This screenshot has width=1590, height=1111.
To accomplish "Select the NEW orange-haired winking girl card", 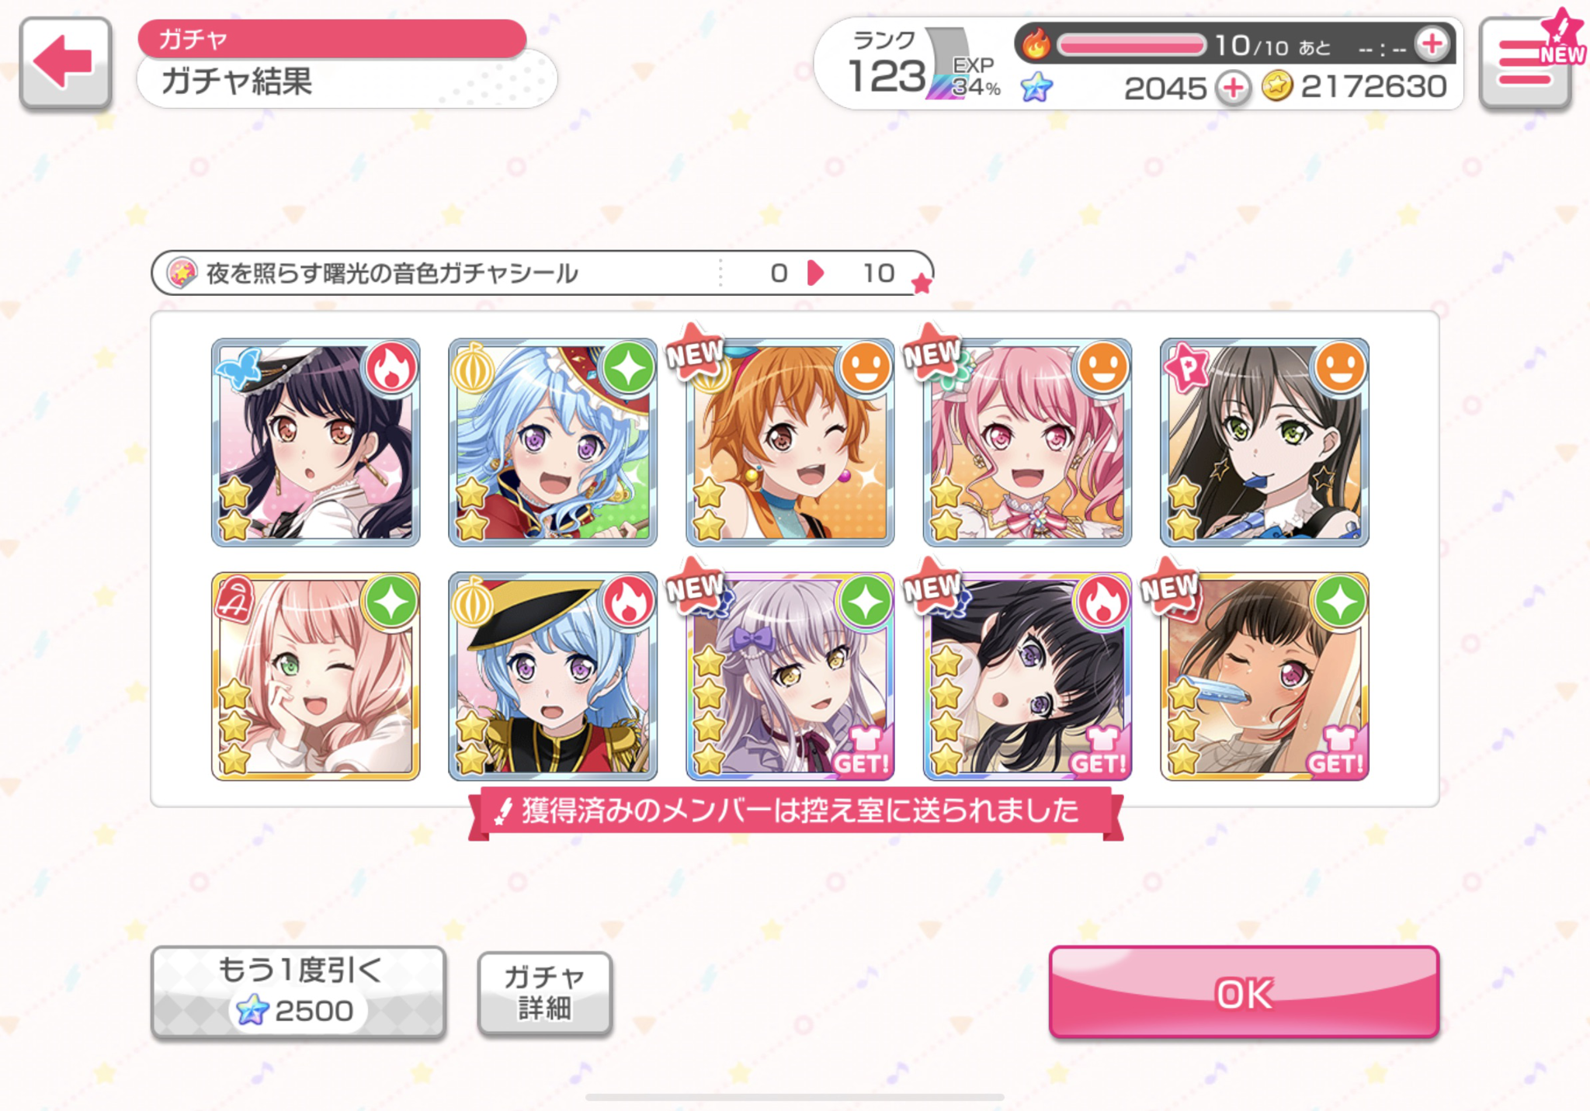I will pos(790,443).
